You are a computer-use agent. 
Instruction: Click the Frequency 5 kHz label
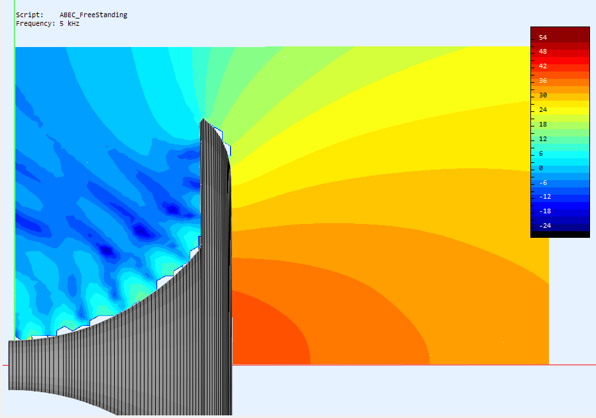48,24
